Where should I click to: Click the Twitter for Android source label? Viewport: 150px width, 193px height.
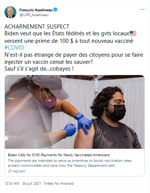pos(59,184)
